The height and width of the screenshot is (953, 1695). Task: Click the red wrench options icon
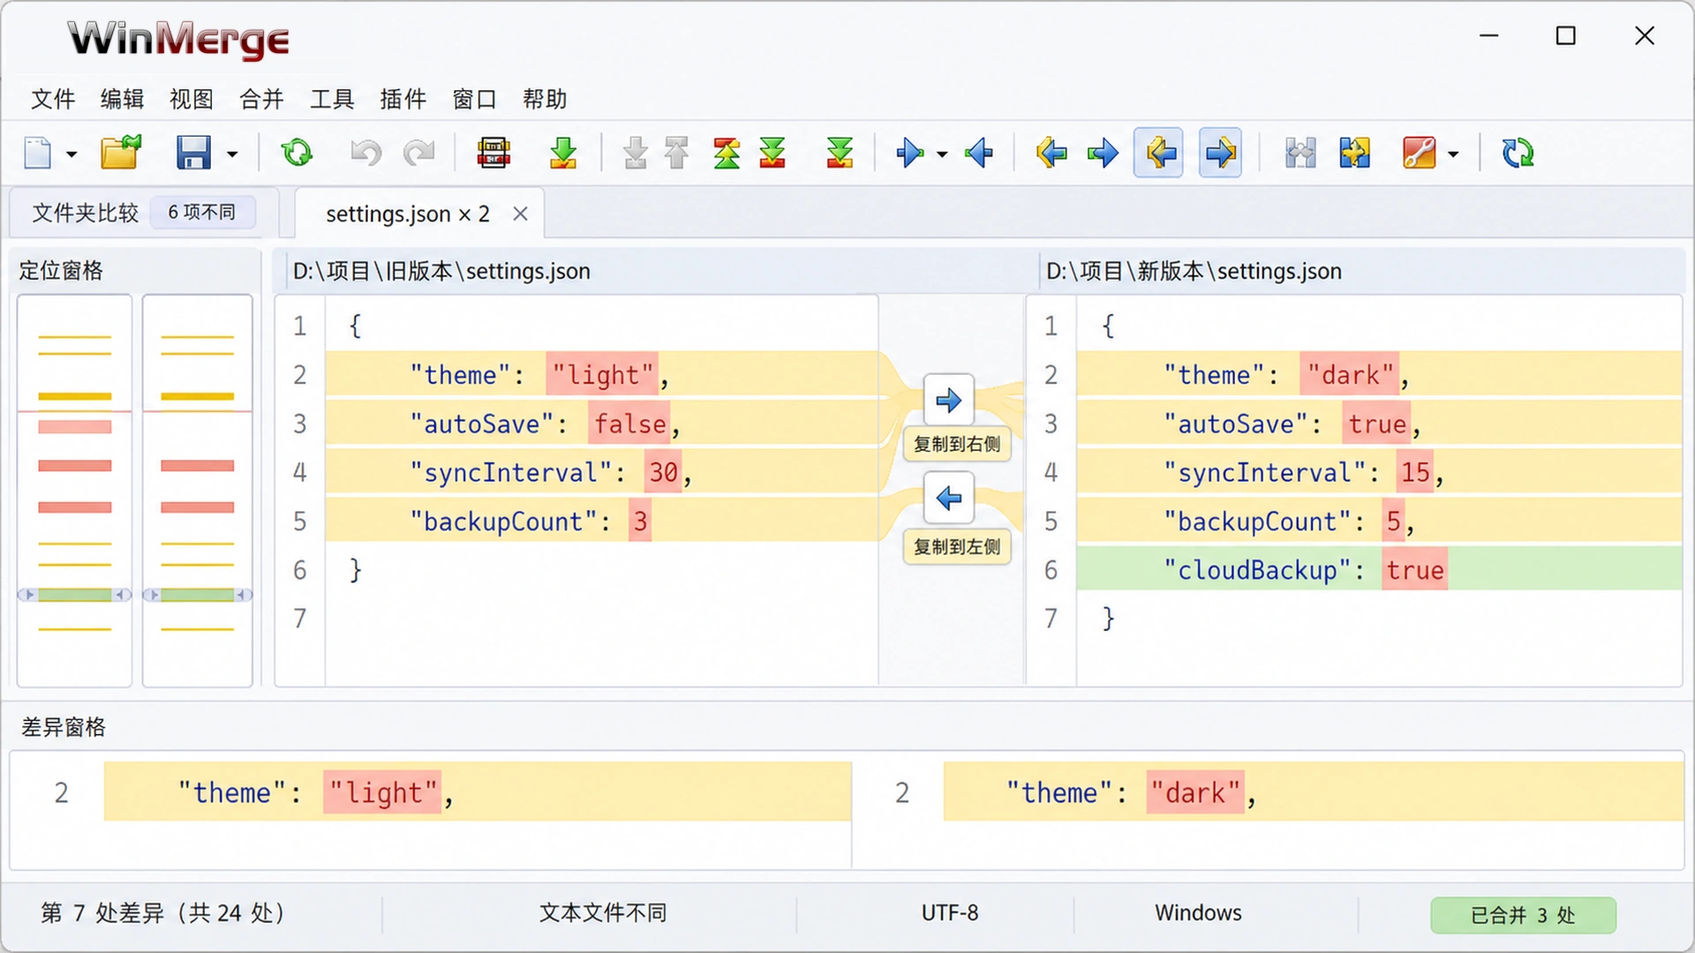click(1420, 153)
